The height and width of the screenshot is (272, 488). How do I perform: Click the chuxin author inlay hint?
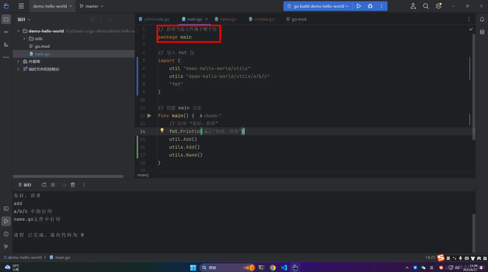(x=210, y=116)
